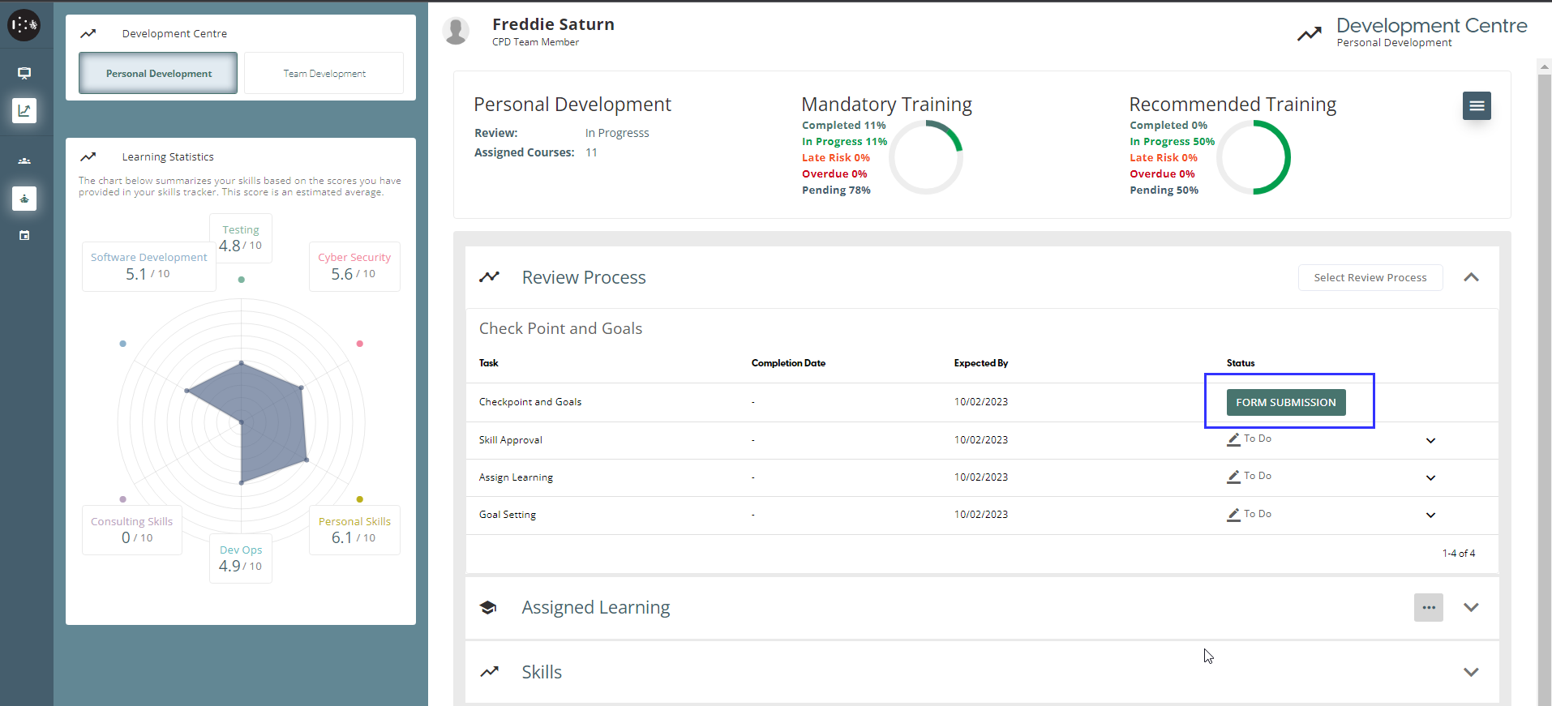
Task: Click the Mandatory Training progress ring
Action: pyautogui.click(x=926, y=157)
